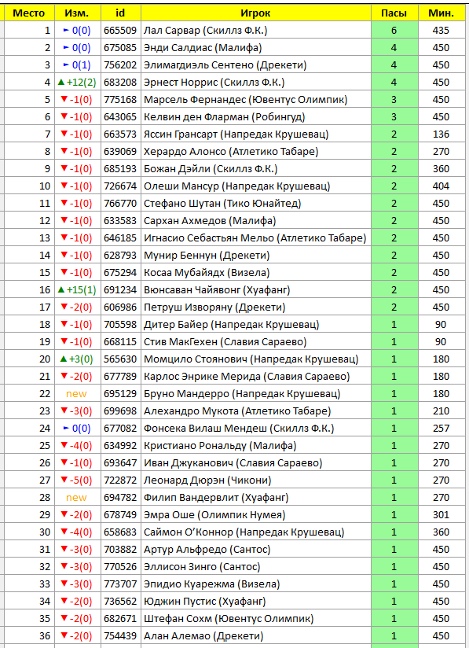
Task: Click the red triangle beside -5(0)
Action: tap(64, 480)
